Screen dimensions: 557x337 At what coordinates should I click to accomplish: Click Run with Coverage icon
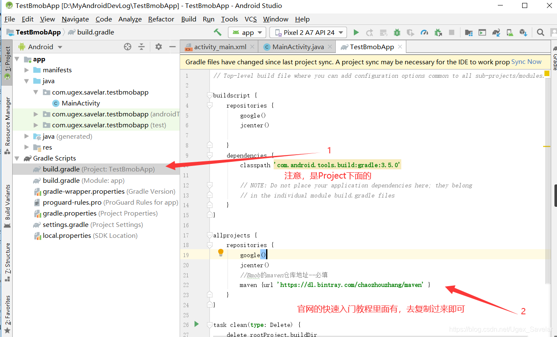coord(411,32)
